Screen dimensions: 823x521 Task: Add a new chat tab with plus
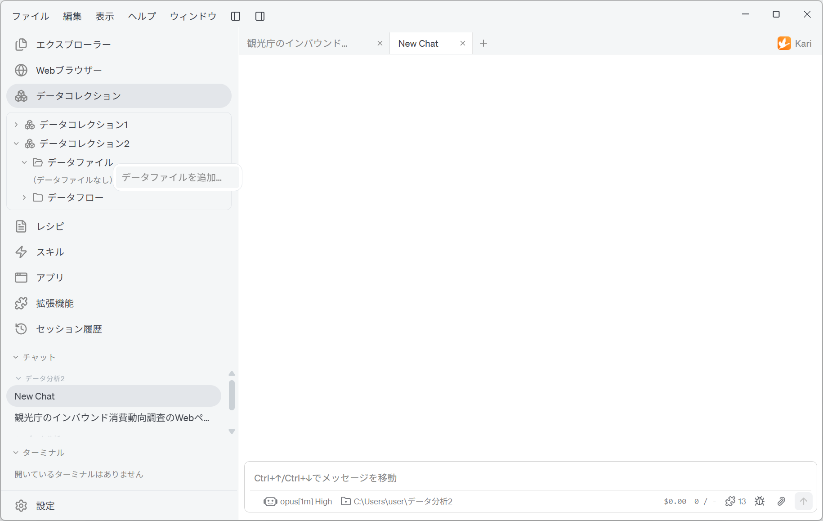pyautogui.click(x=483, y=43)
